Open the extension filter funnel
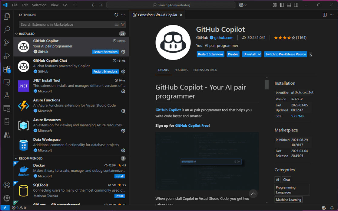338x211 pixels. [x=123, y=24]
